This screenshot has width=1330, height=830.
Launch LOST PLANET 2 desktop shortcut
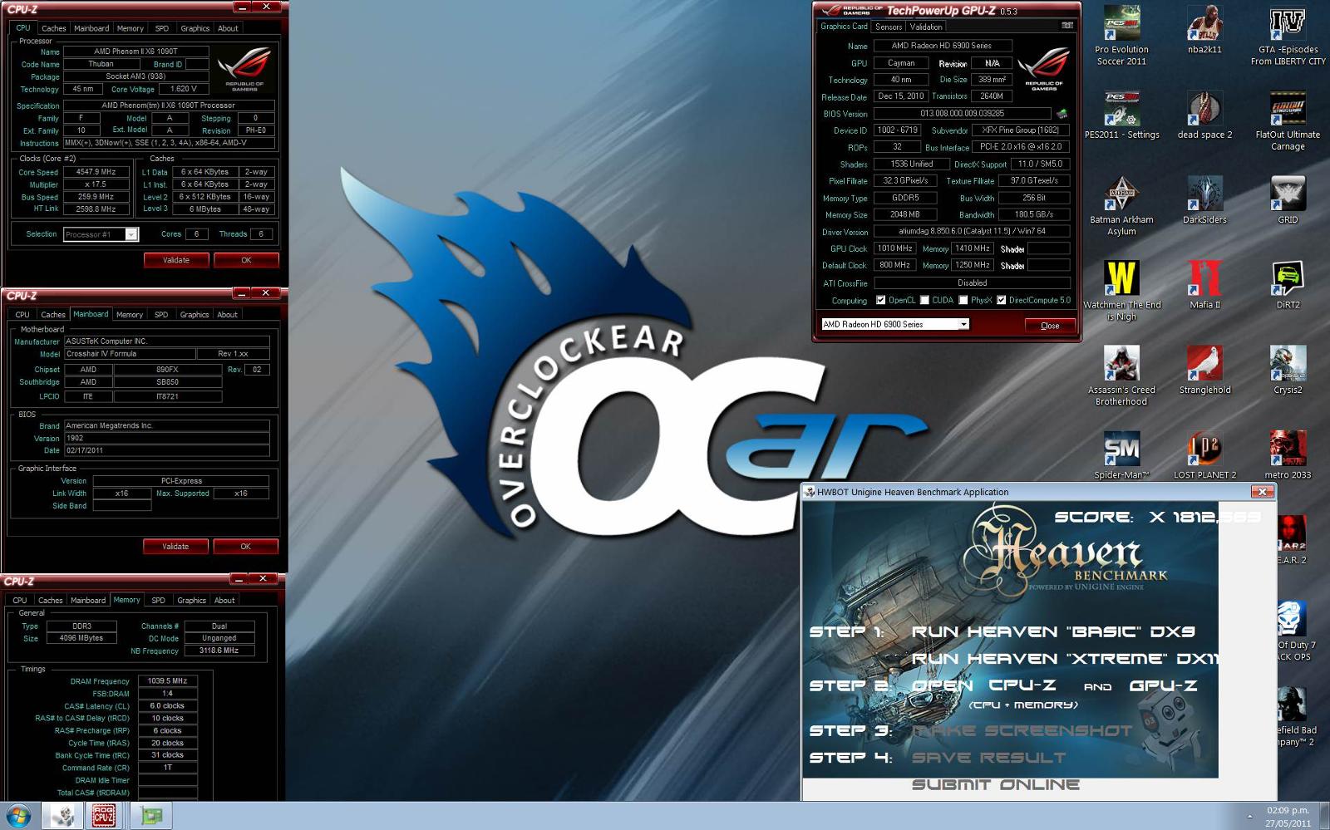click(1204, 455)
